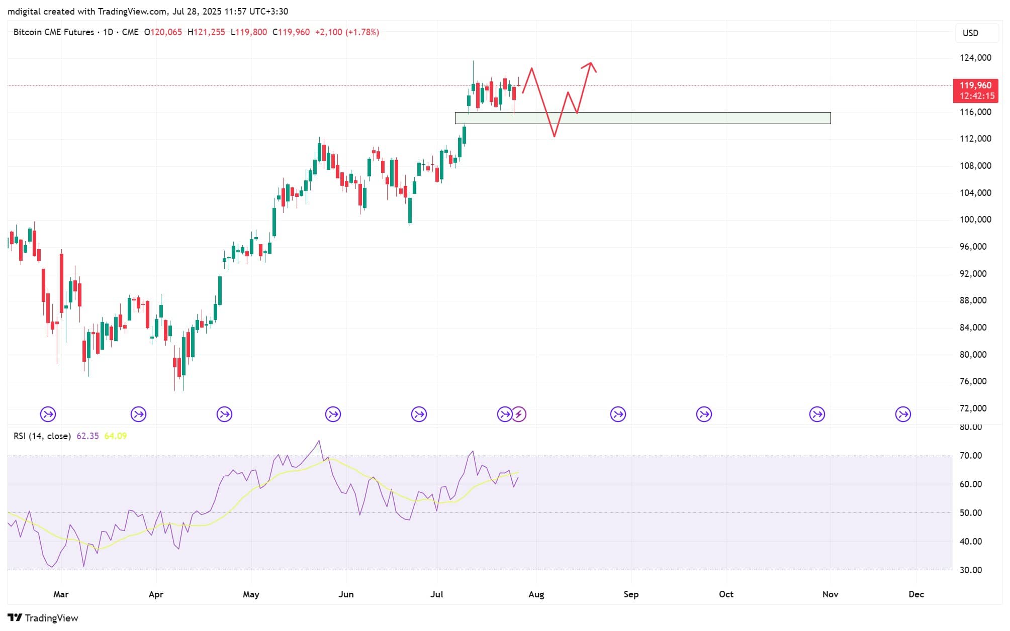Click the RSI (14, close) indicator label
The height and width of the screenshot is (631, 1010).
42,436
